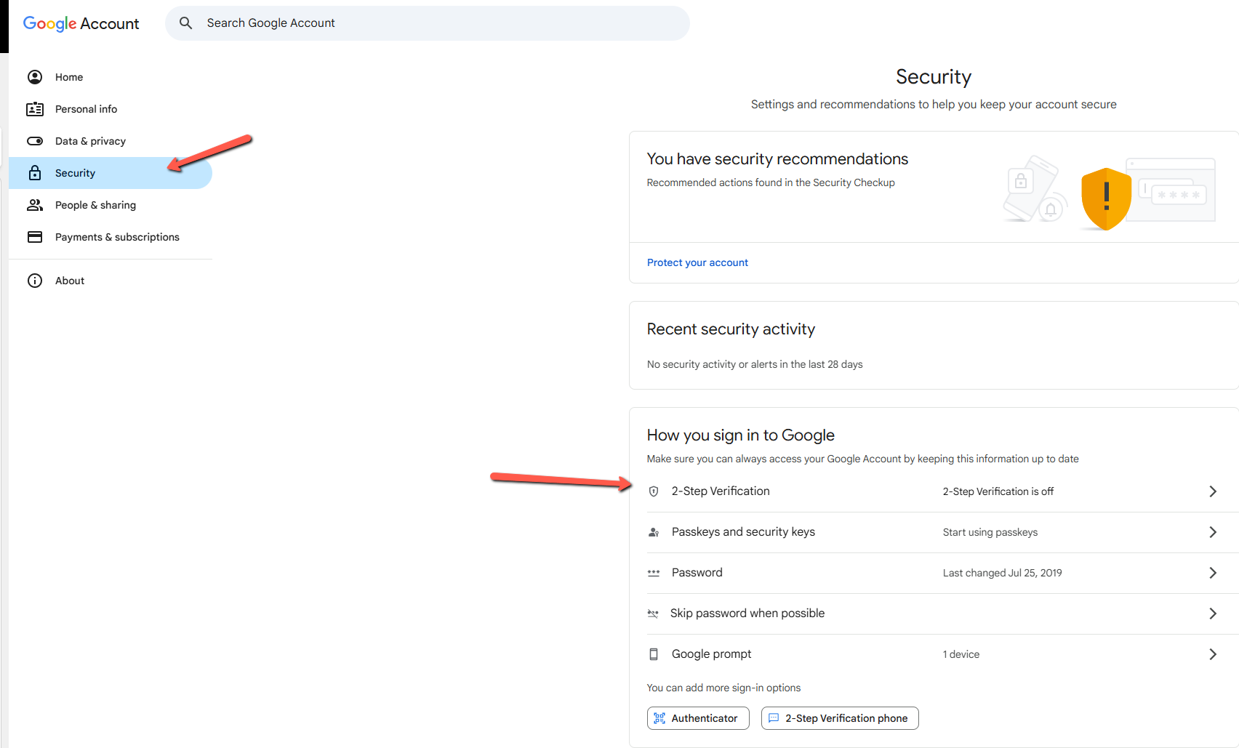
Task: Click the About info circle icon
Action: tap(35, 281)
